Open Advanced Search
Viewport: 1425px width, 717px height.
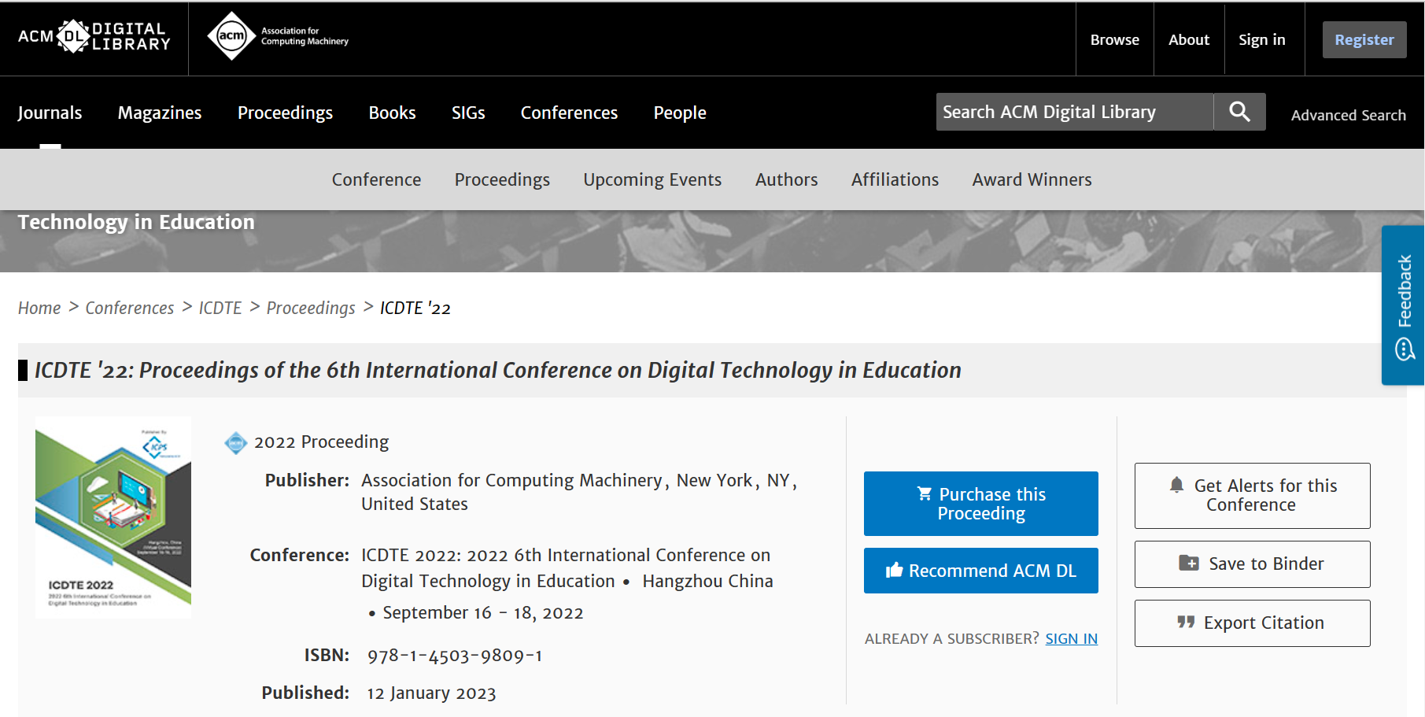click(1348, 115)
